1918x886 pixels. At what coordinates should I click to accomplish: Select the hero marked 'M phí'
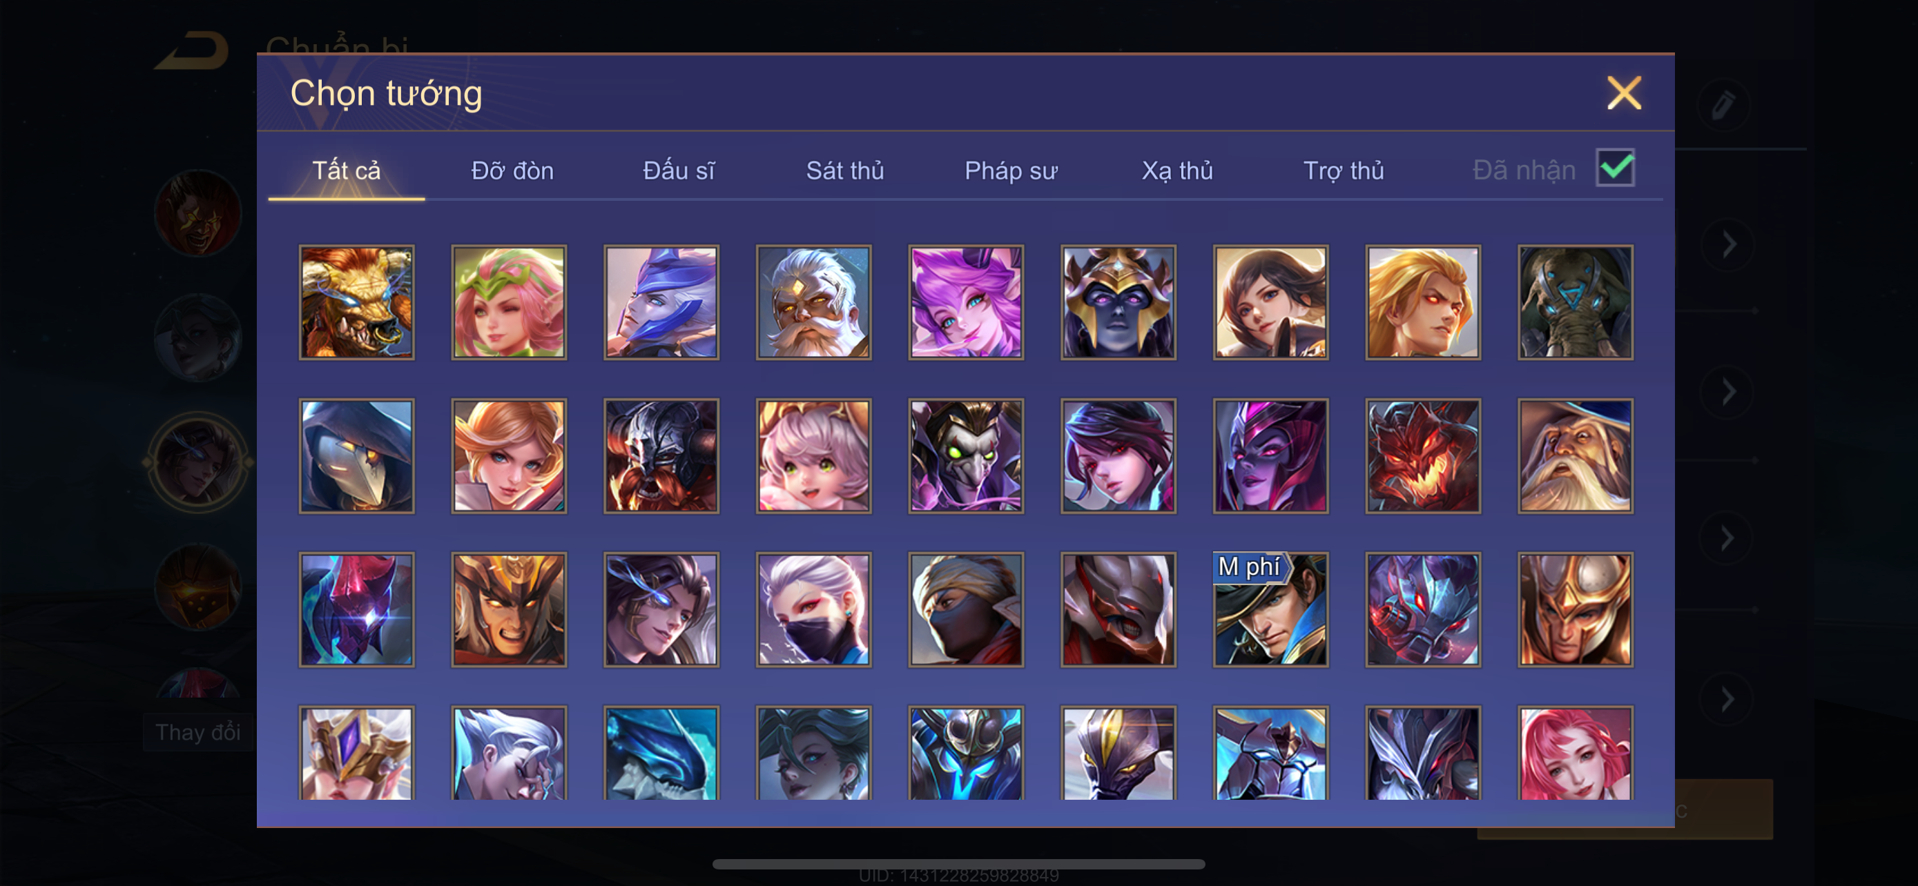coord(1270,609)
